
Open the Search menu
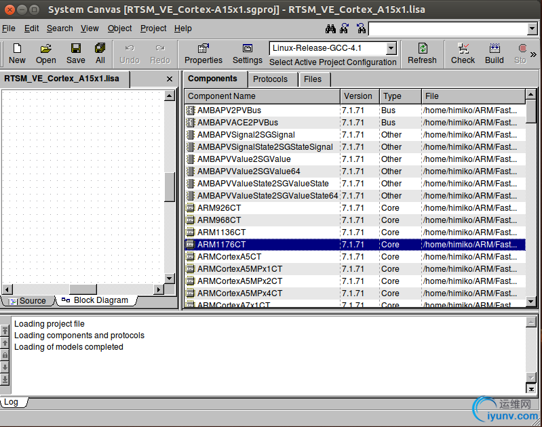click(60, 28)
